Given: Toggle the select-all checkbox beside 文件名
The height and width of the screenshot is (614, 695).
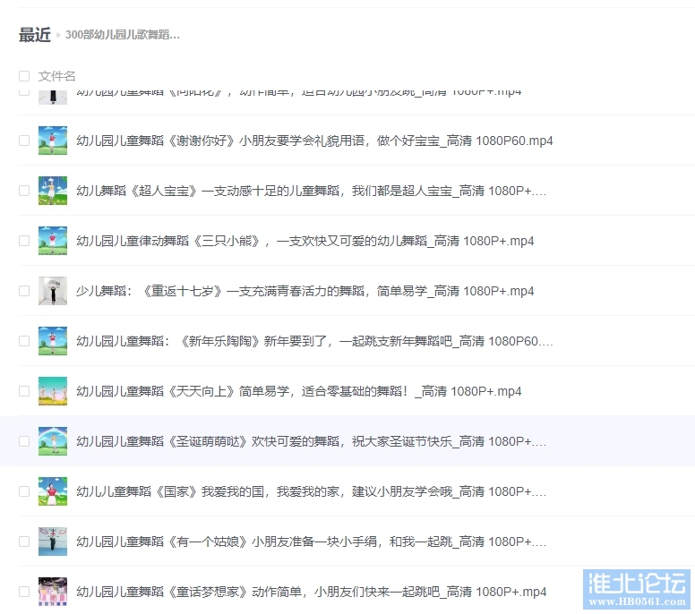Looking at the screenshot, I should click(24, 76).
